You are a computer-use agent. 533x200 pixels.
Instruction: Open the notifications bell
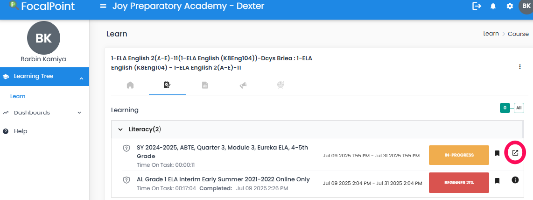pyautogui.click(x=493, y=7)
